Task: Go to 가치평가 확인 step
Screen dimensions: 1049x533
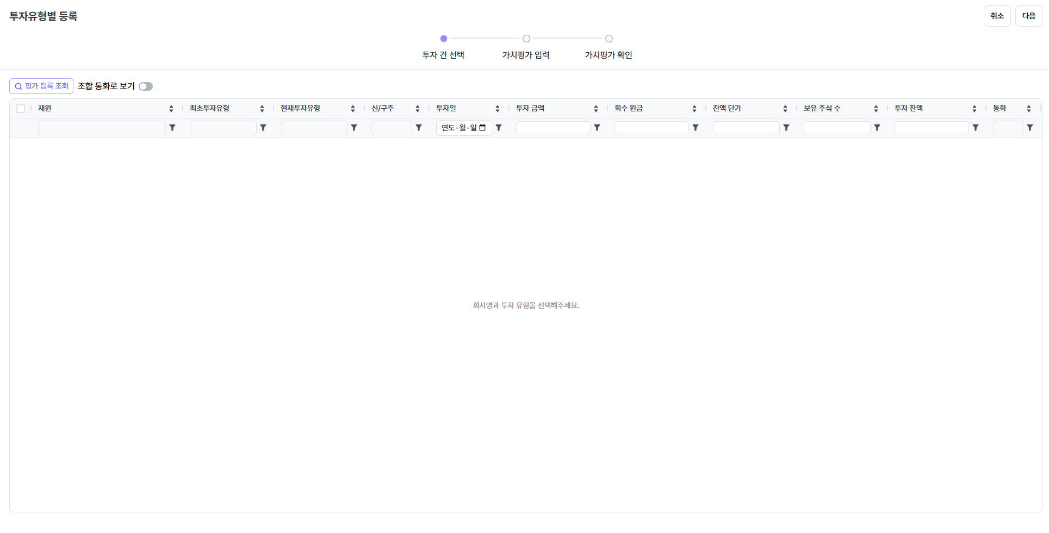Action: (609, 39)
